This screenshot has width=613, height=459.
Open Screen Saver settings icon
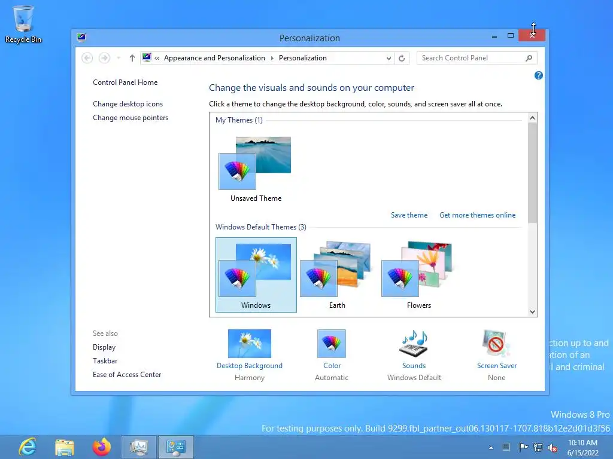(496, 344)
